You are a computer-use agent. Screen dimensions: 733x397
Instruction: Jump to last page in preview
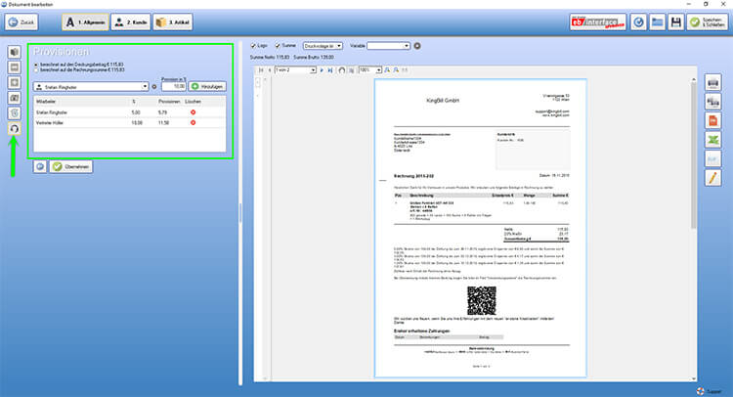[330, 69]
